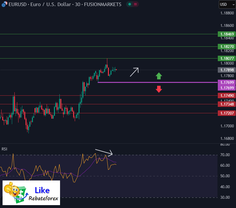
Task: Select the purple horizontal ray at 1.17699
Action: [x=157, y=82]
